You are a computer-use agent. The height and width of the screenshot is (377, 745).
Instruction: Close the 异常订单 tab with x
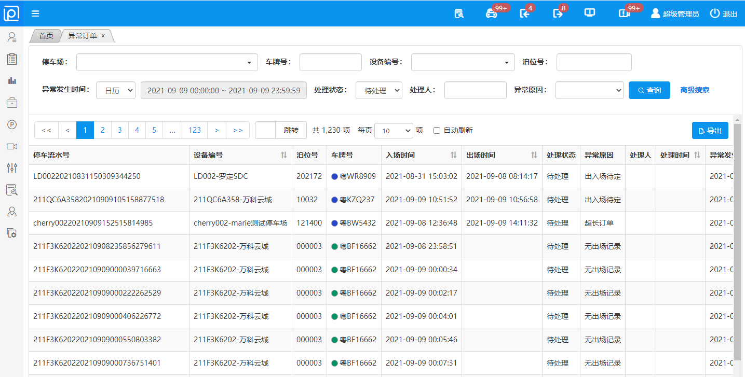[x=103, y=36]
